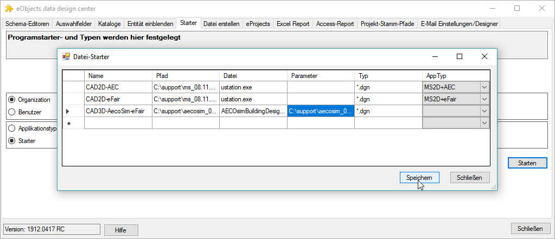Viewport: 555px width, 239px height.
Task: Choose the Starter radio option
Action: click(12, 141)
